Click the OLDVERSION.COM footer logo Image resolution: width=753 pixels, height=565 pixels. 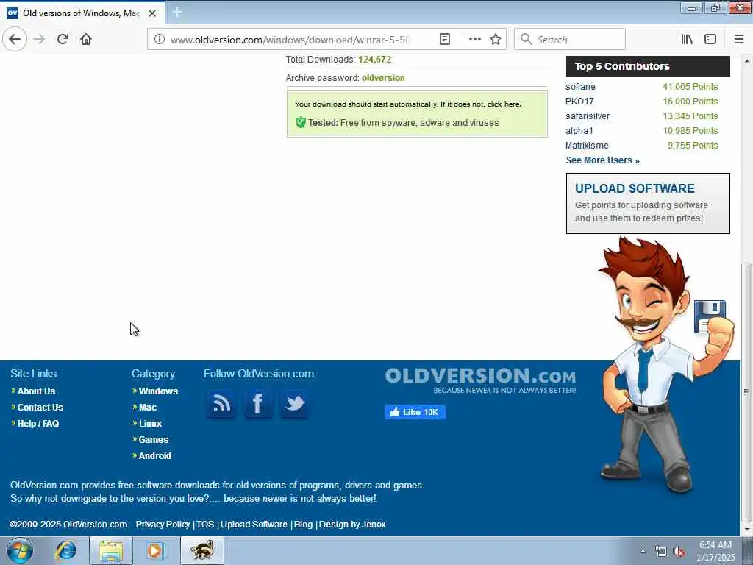(x=480, y=380)
